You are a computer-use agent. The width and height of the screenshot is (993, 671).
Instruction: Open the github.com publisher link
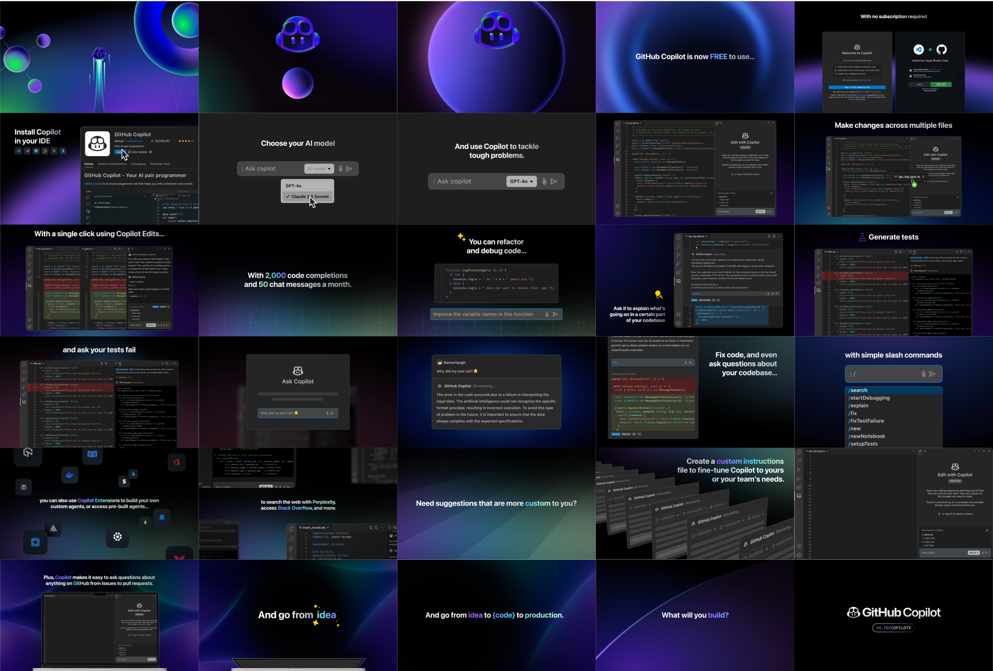click(x=135, y=141)
